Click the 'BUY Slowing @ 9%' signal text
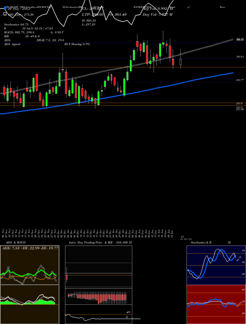246x324 pixels. (77, 44)
